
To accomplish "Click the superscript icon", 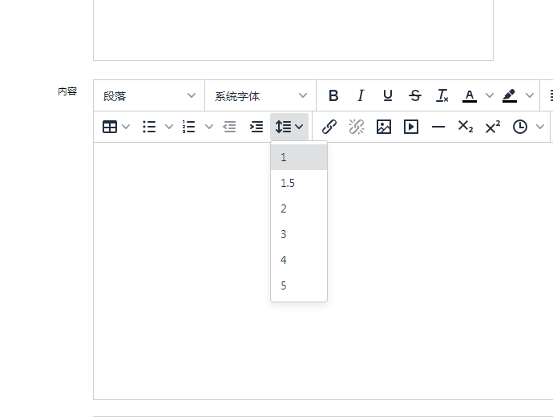I will [x=493, y=127].
